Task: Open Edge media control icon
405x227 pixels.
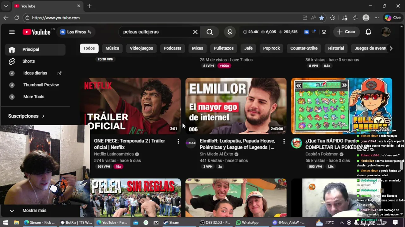Action: click(x=345, y=18)
